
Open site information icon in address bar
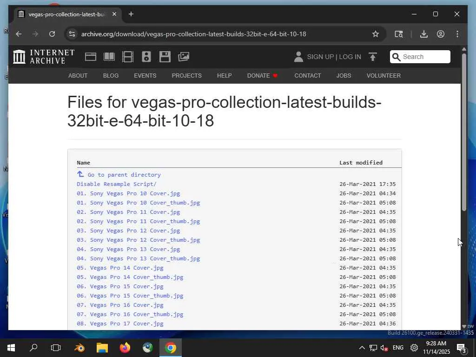72,34
